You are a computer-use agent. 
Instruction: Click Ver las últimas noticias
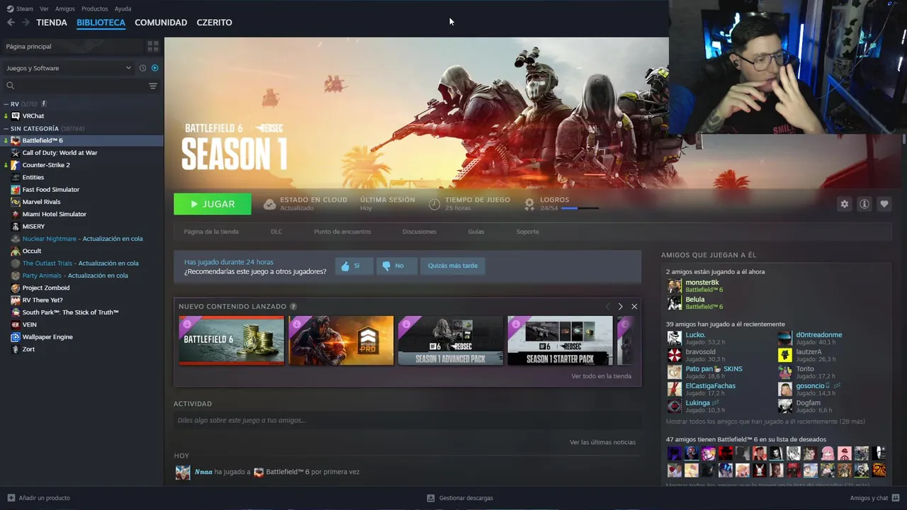pos(602,442)
